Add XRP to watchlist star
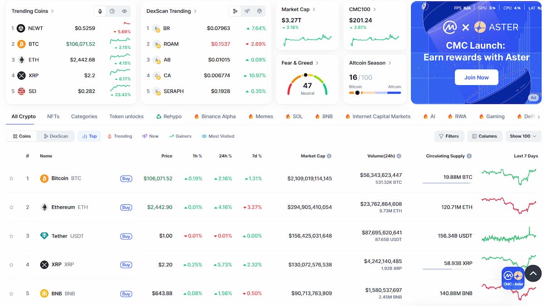The height and width of the screenshot is (306, 544). point(11,265)
